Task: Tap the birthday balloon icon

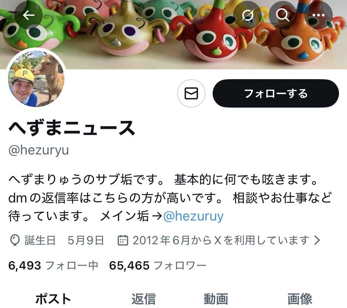Action: click(x=15, y=240)
